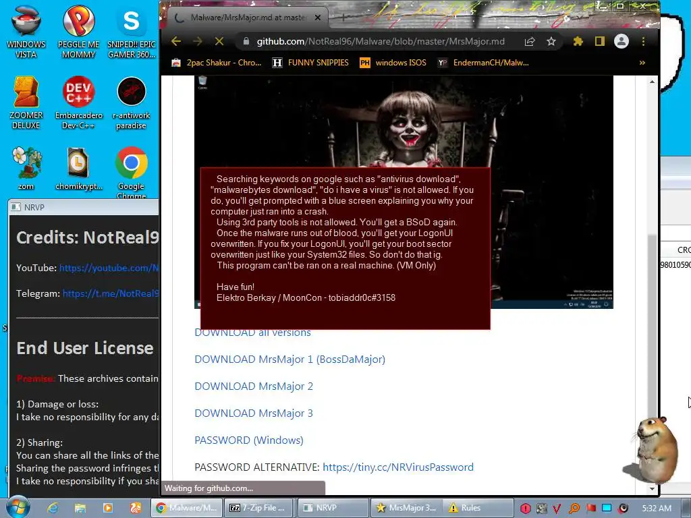The image size is (691, 518).
Task: Open the Skype Sniped Epic Gamer icon
Action: 132,32
